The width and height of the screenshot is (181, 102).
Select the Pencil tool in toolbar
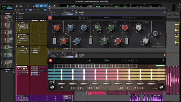point(54,6)
